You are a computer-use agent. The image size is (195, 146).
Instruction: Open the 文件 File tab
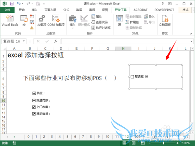coord(7,10)
